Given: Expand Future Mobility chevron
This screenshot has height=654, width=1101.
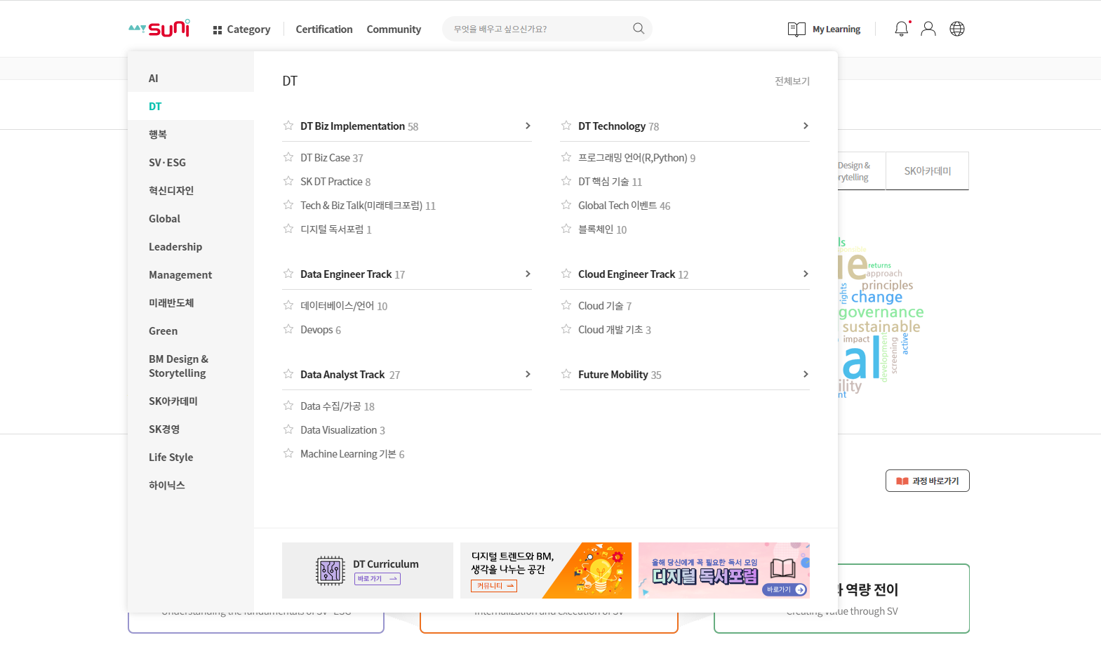Looking at the screenshot, I should pyautogui.click(x=806, y=374).
